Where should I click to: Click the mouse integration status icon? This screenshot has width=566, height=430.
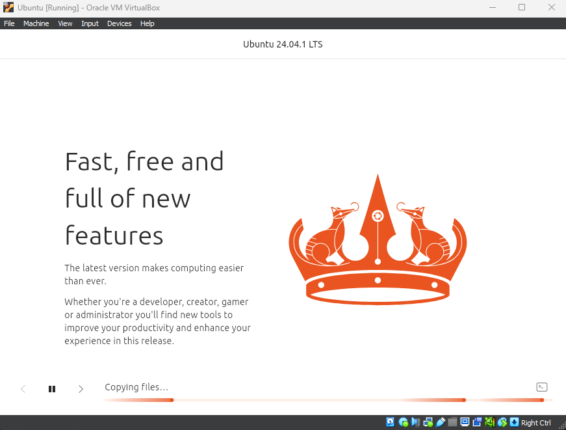[502, 422]
